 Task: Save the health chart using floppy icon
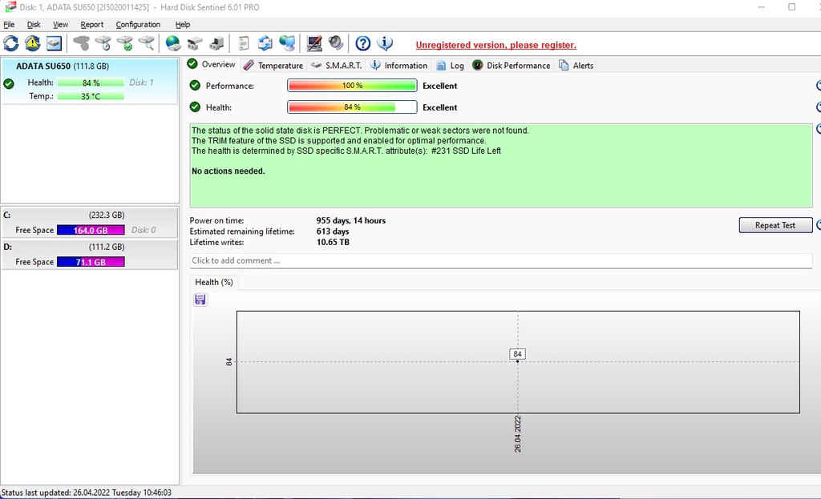[200, 300]
